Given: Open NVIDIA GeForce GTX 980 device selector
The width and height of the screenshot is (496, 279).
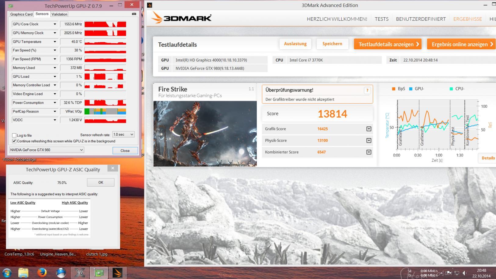Looking at the screenshot, I should click(46, 150).
